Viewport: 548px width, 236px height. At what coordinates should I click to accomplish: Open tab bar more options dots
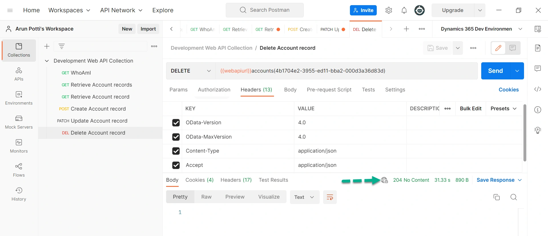[422, 29]
